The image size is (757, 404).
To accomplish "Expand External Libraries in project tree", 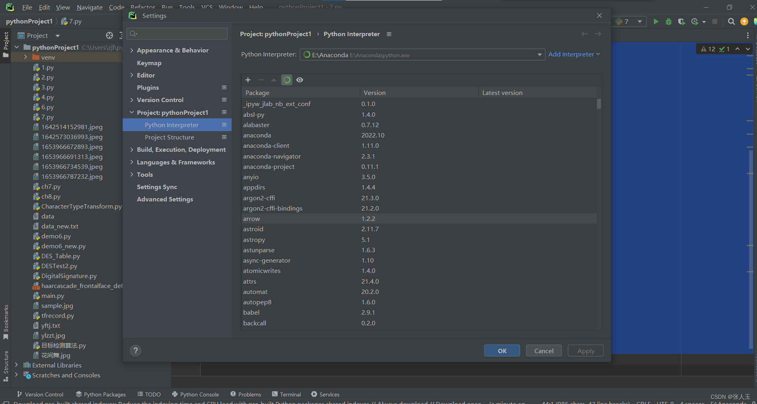I will pyautogui.click(x=16, y=365).
